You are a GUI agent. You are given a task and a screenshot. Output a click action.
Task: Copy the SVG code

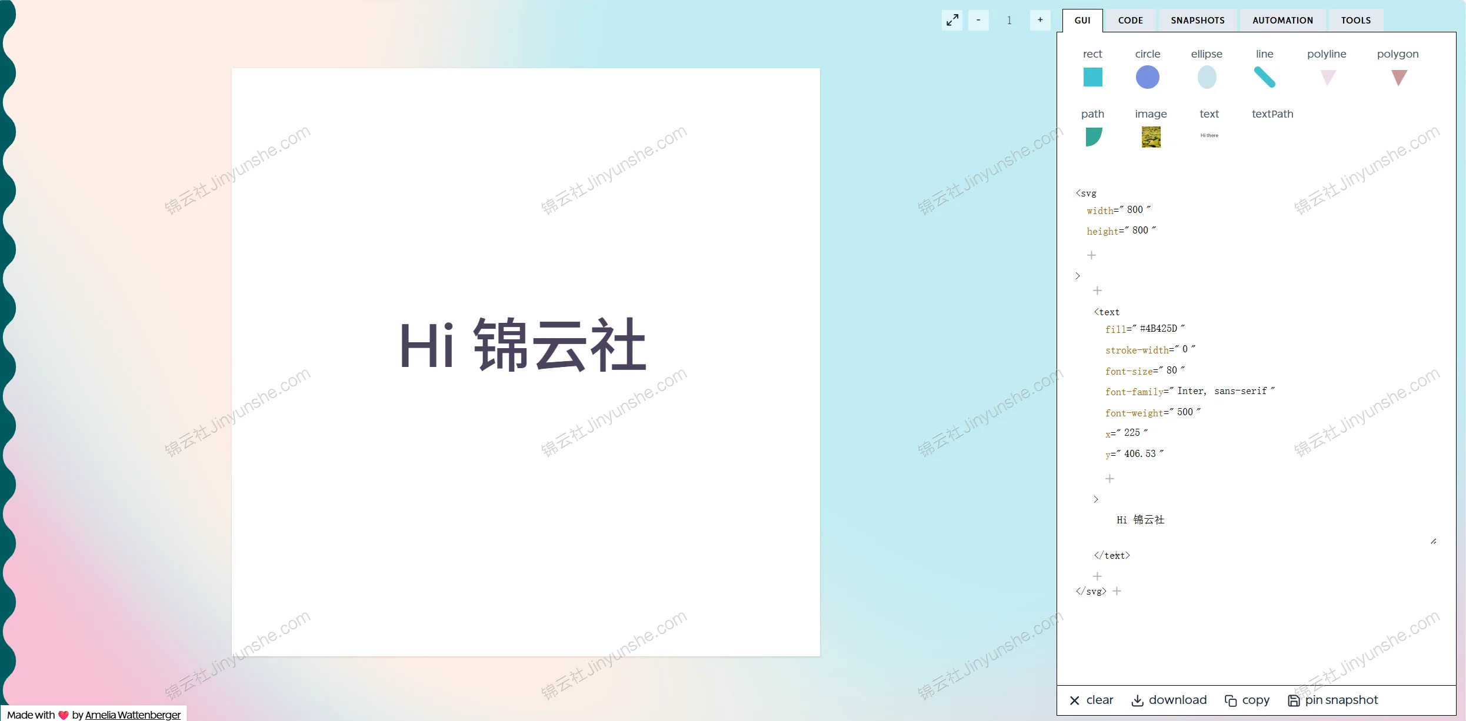click(x=1247, y=700)
